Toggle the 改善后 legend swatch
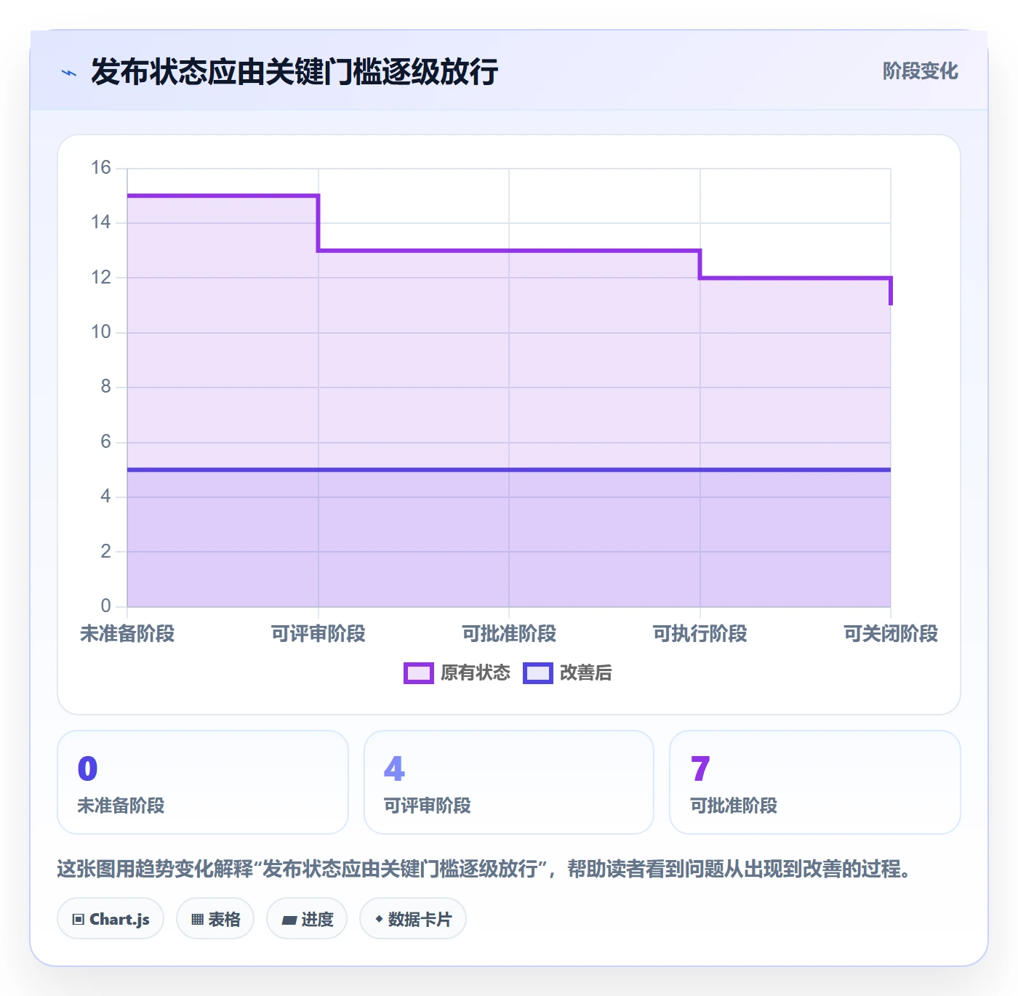Screen dimensions: 1018x996 (538, 673)
